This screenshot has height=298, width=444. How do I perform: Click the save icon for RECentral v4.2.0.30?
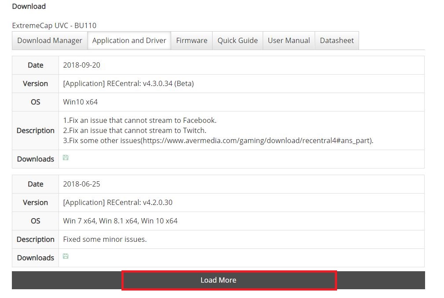point(66,256)
